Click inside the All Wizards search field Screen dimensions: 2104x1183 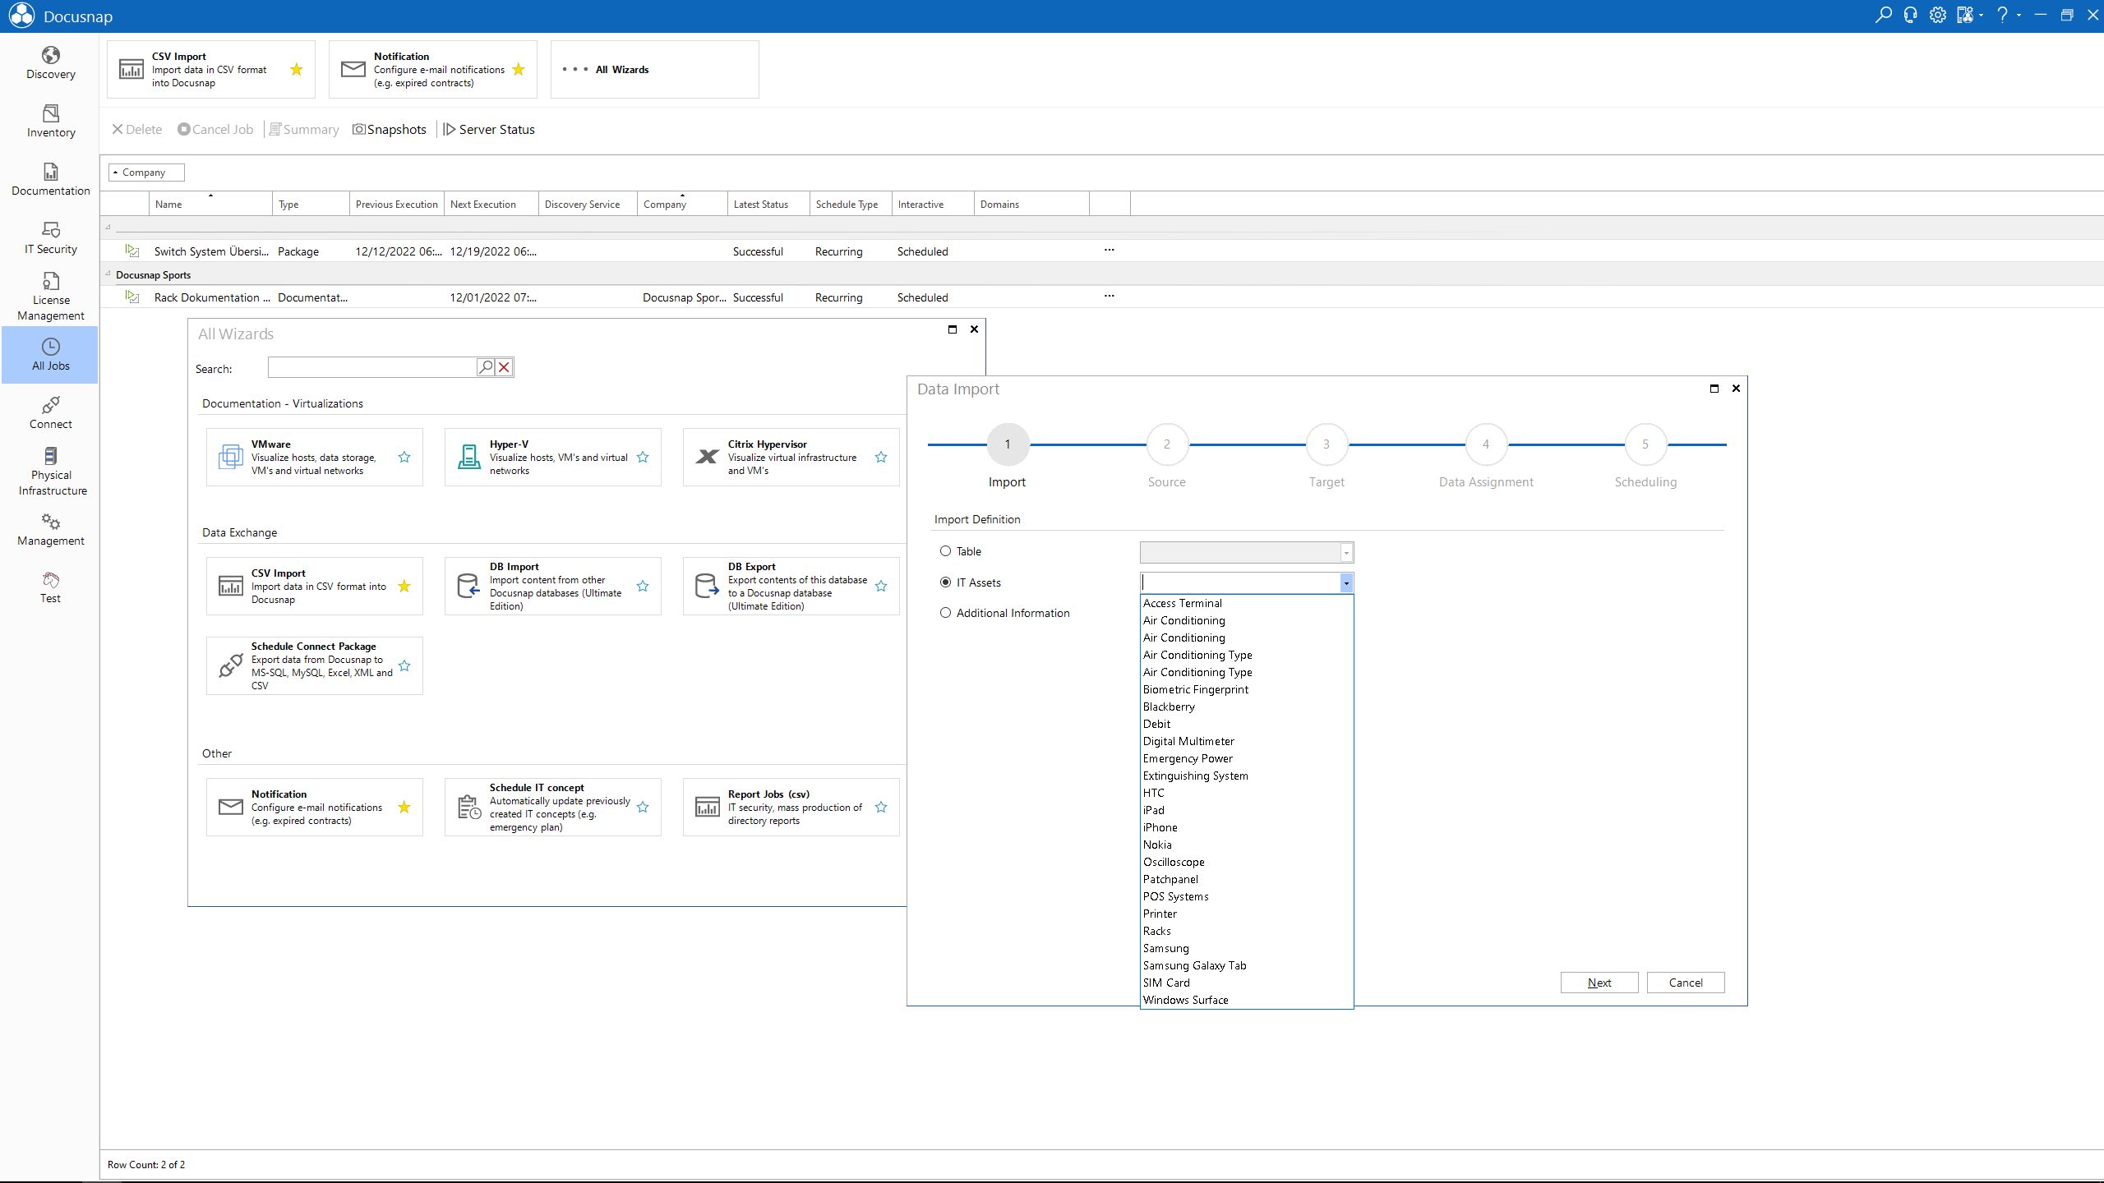tap(370, 367)
